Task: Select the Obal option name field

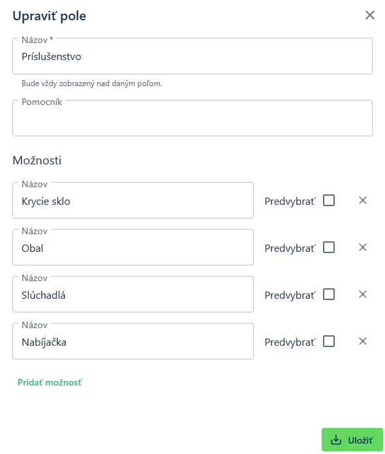Action: click(x=133, y=247)
